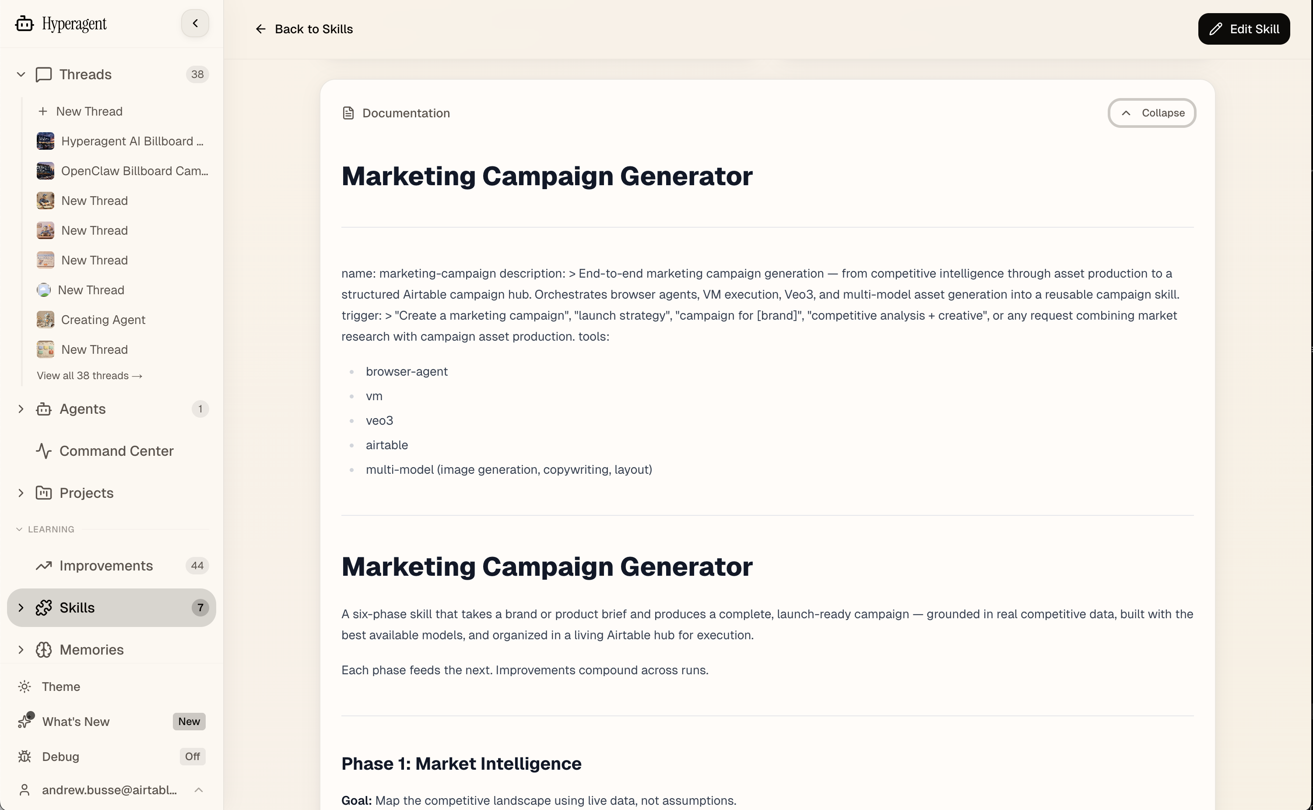This screenshot has height=810, width=1313.
Task: Go Back to Skills
Action: (x=304, y=29)
